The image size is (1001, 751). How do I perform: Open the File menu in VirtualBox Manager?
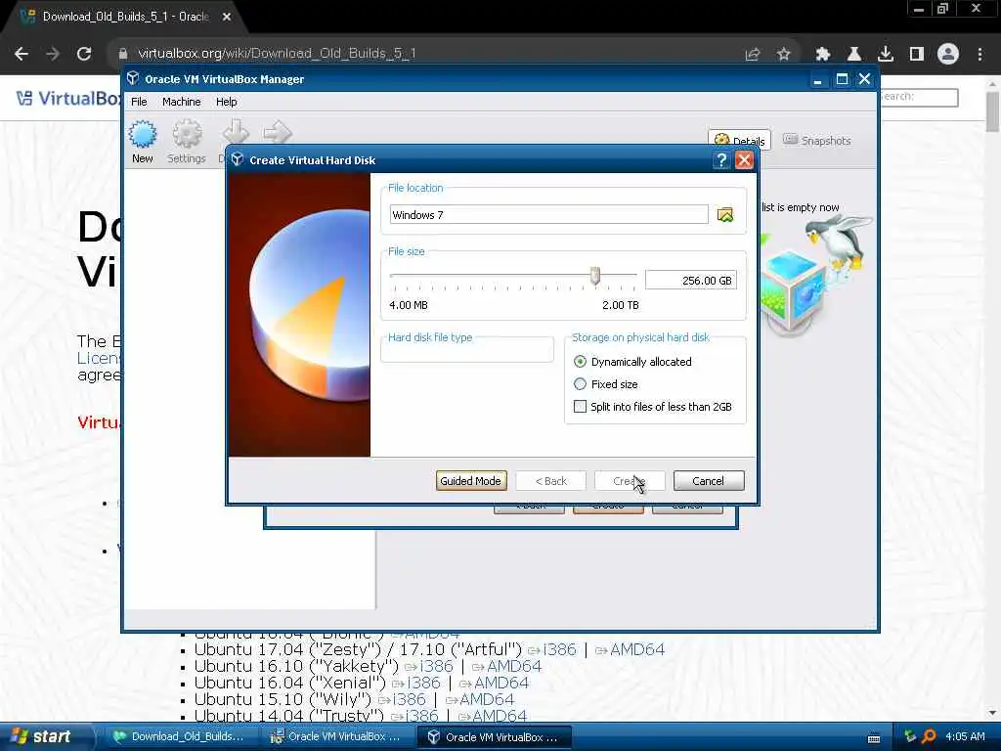139,102
